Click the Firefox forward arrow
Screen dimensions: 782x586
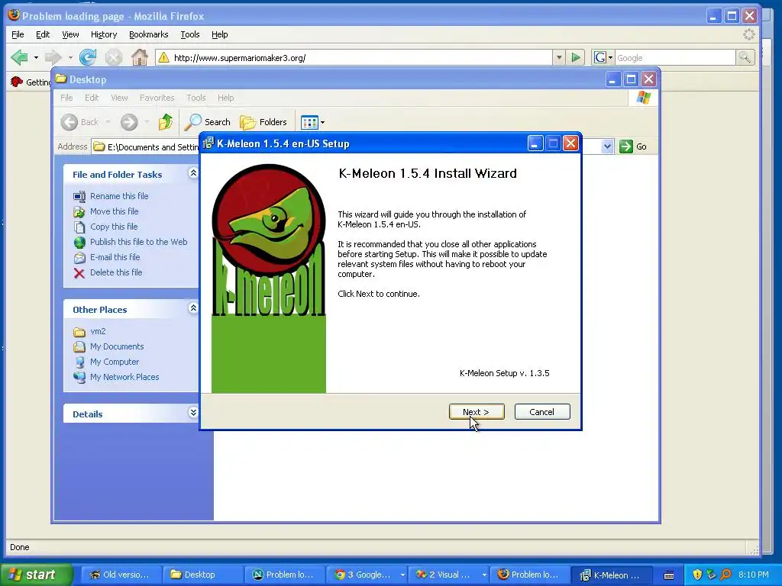point(53,57)
